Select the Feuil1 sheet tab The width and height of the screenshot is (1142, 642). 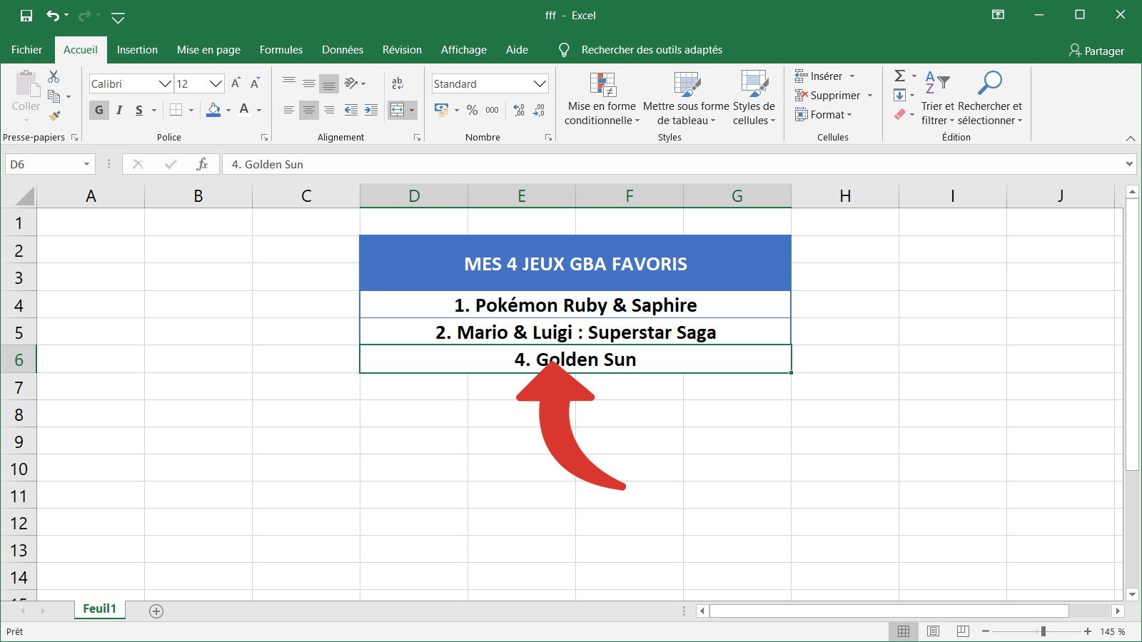[x=99, y=608]
